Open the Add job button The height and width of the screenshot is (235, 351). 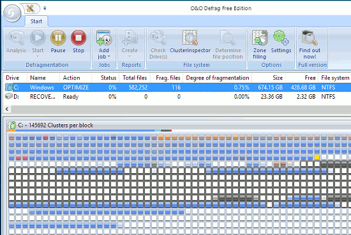[x=104, y=45]
